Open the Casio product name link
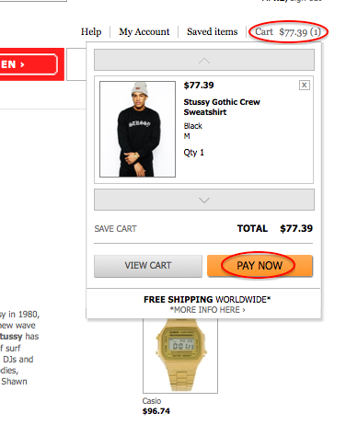Image resolution: width=358 pixels, height=425 pixels. 152,401
